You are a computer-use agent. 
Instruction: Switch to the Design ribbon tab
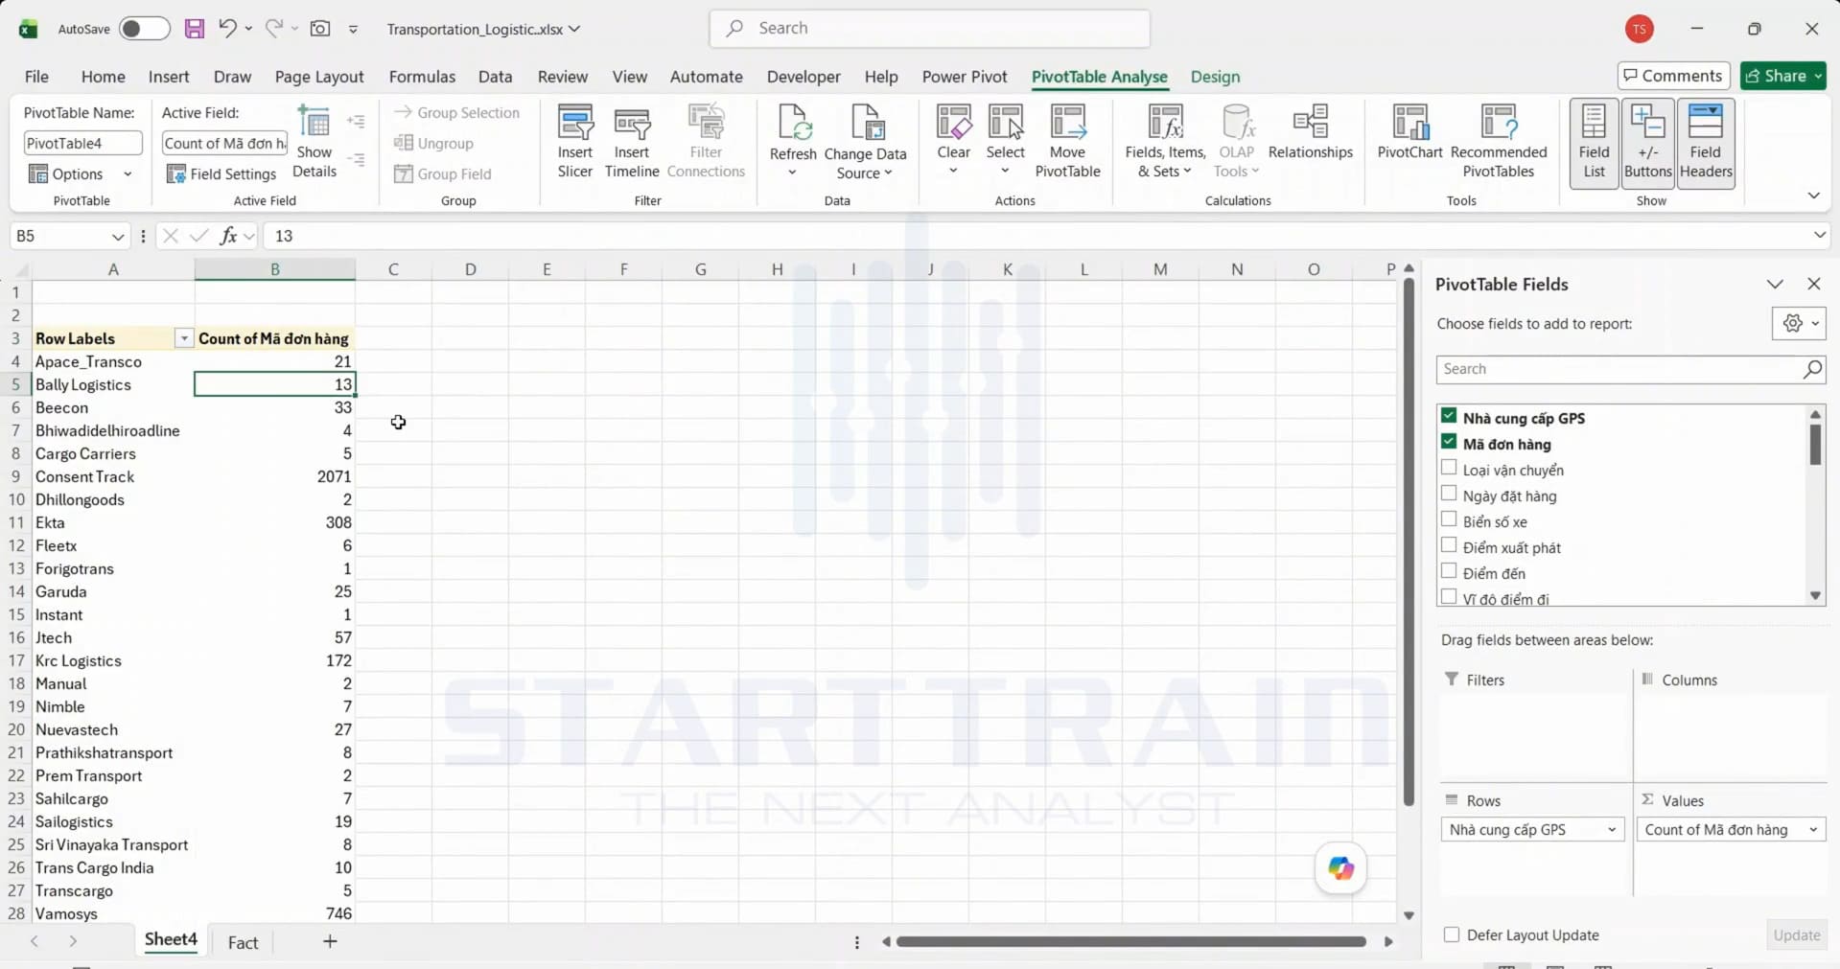click(1215, 77)
